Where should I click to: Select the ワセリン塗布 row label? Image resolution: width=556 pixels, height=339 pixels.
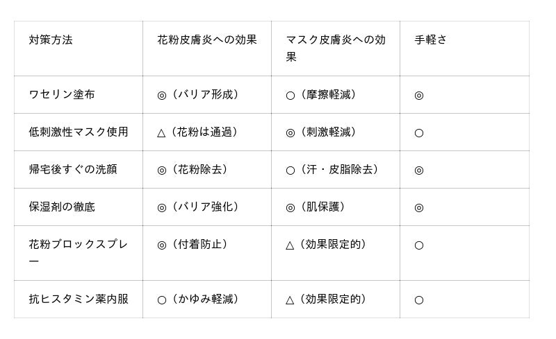62,95
